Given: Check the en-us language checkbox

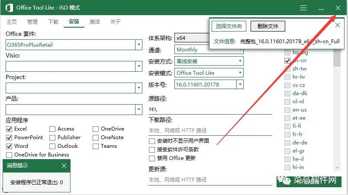Looking at the screenshot, I should click(287, 110).
